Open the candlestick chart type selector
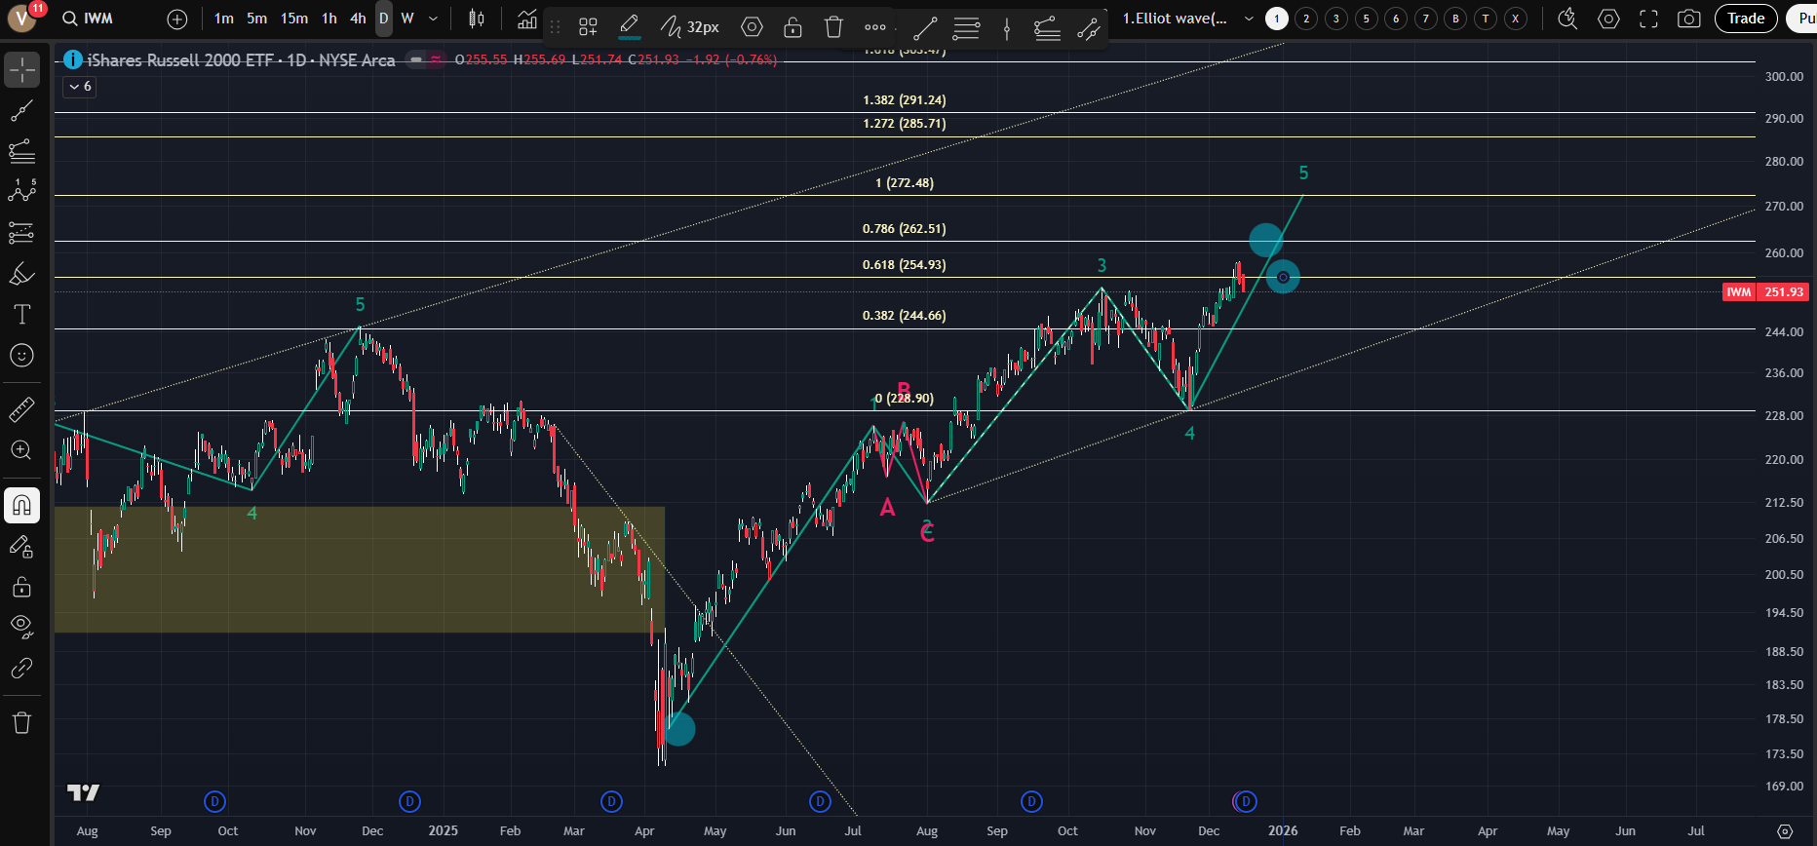Image resolution: width=1817 pixels, height=846 pixels. point(477,19)
